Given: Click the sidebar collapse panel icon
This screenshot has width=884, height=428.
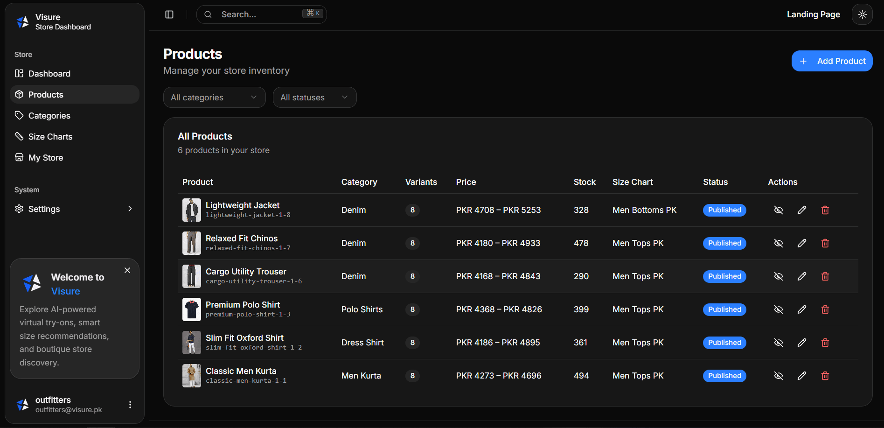Looking at the screenshot, I should (169, 14).
